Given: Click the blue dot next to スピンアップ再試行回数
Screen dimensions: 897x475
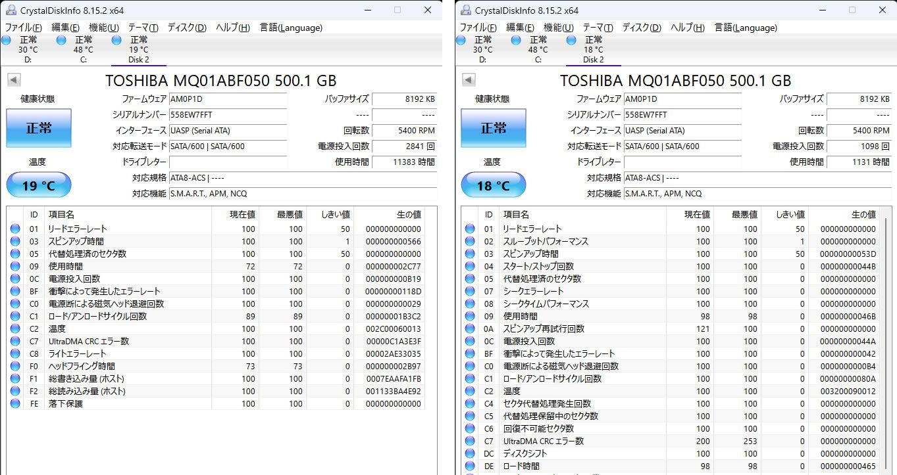Looking at the screenshot, I should (470, 328).
